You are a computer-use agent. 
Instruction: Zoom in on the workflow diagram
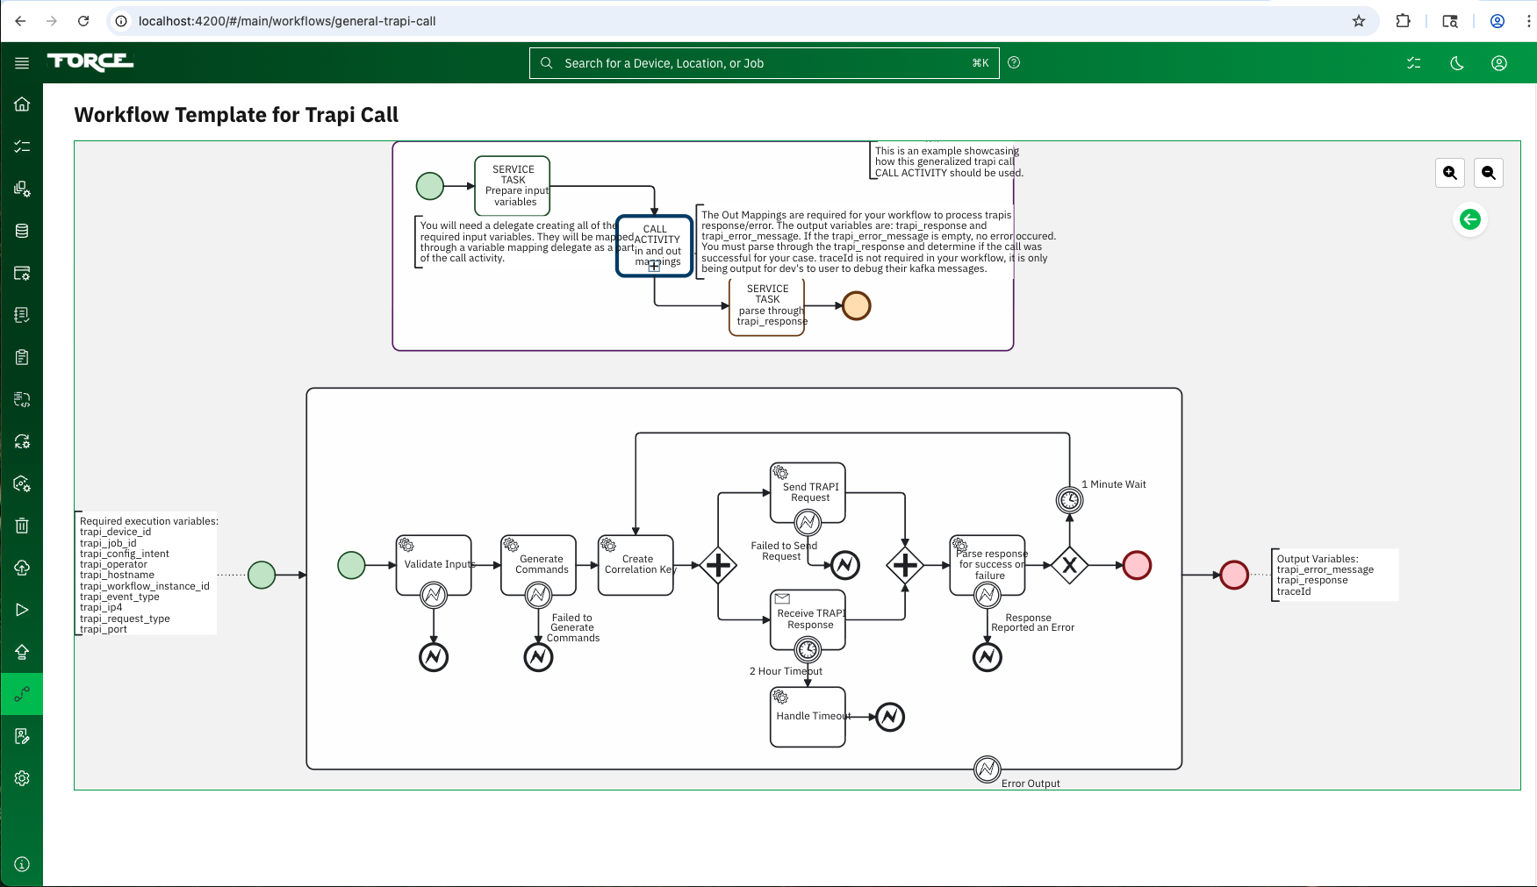coord(1450,173)
